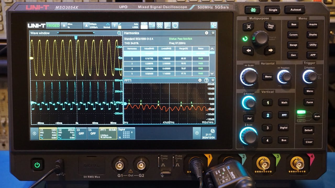Tap the first window-shaped icon in top toolbar
The image size is (335, 188).
coord(144,25)
